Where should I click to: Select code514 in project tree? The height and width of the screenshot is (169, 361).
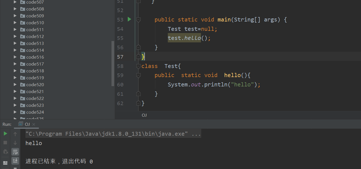[35, 50]
